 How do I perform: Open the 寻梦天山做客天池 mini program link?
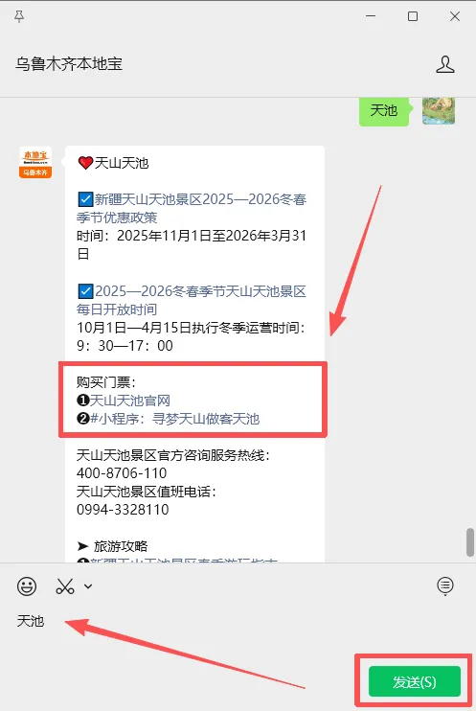(x=175, y=419)
